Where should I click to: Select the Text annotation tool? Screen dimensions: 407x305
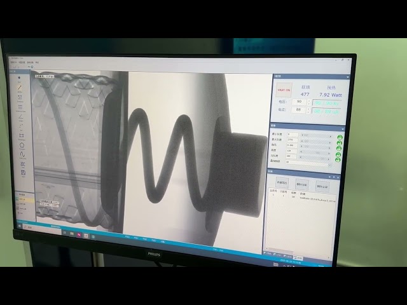[x=23, y=164]
